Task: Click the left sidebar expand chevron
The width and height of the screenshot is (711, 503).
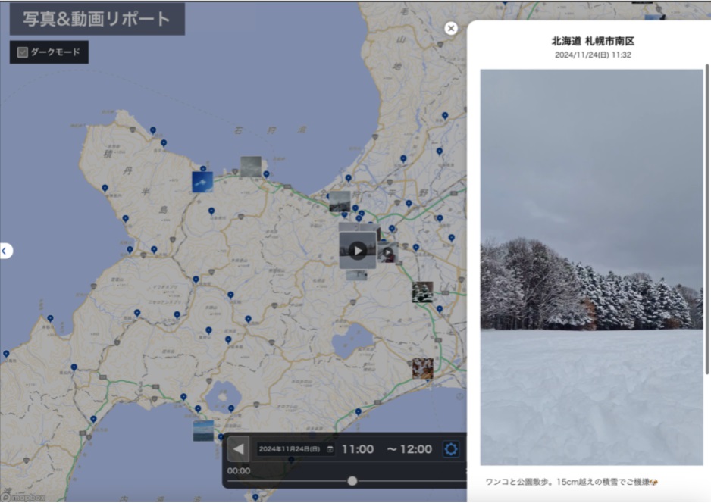Action: 5,251
